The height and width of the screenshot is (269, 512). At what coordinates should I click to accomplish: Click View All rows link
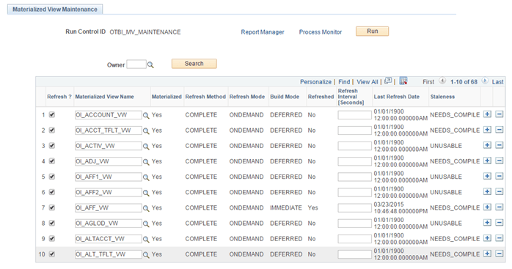tap(367, 82)
